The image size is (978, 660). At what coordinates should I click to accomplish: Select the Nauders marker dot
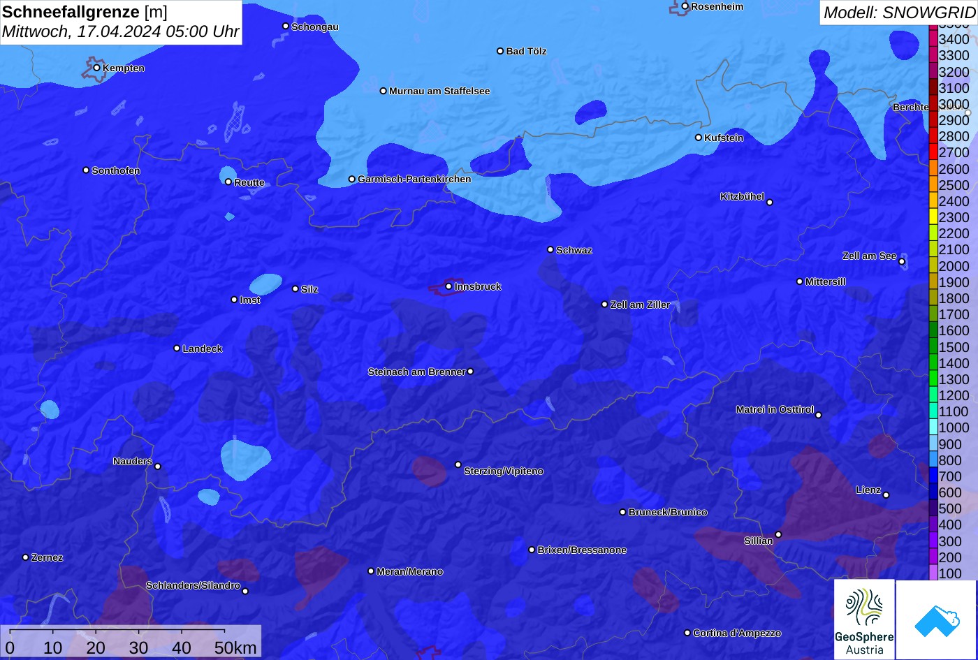[157, 467]
